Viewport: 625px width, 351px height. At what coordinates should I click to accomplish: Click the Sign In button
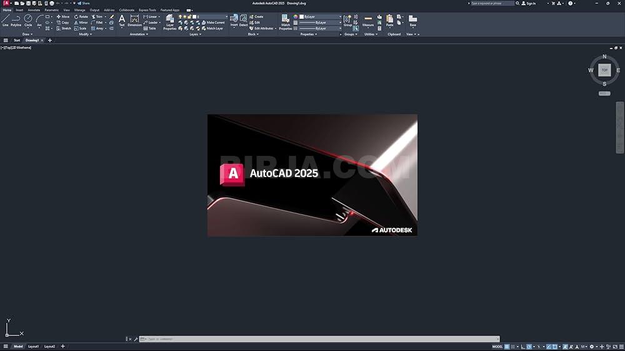click(x=529, y=3)
